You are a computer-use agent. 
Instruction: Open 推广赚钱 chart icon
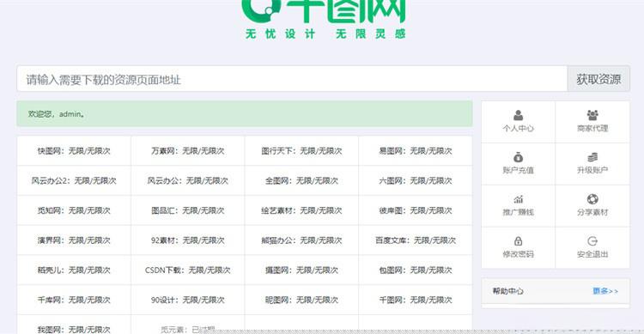pyautogui.click(x=519, y=199)
